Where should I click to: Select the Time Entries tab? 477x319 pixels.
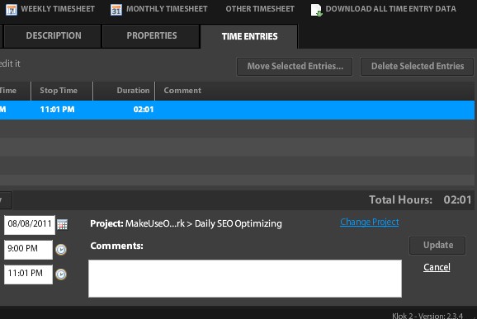pos(249,36)
